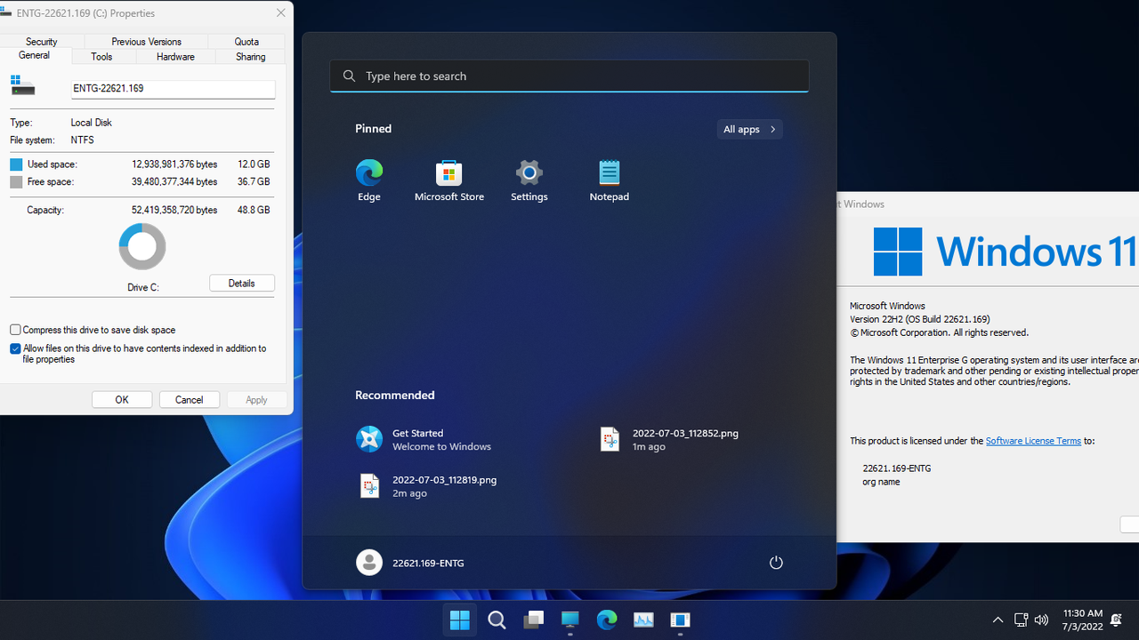Click the drive icon in Properties General tab
This screenshot has width=1139, height=640.
(x=22, y=85)
